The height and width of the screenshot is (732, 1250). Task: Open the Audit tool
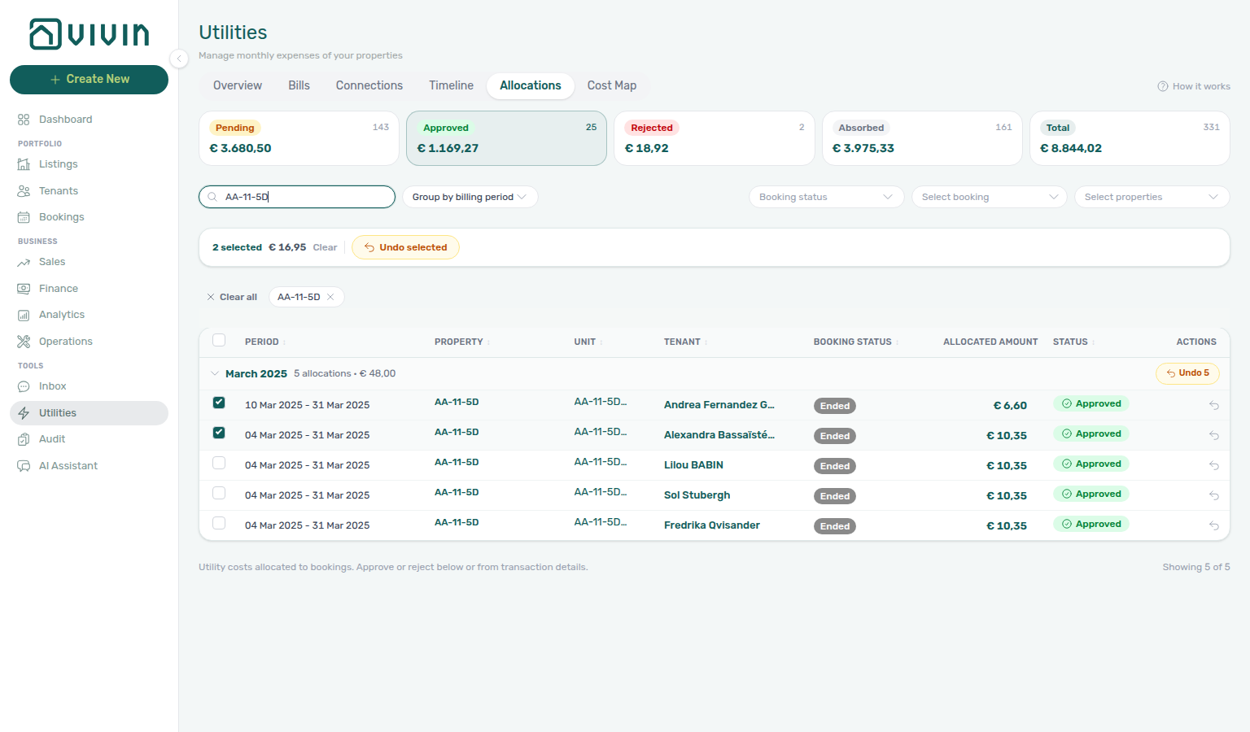pyautogui.click(x=89, y=439)
